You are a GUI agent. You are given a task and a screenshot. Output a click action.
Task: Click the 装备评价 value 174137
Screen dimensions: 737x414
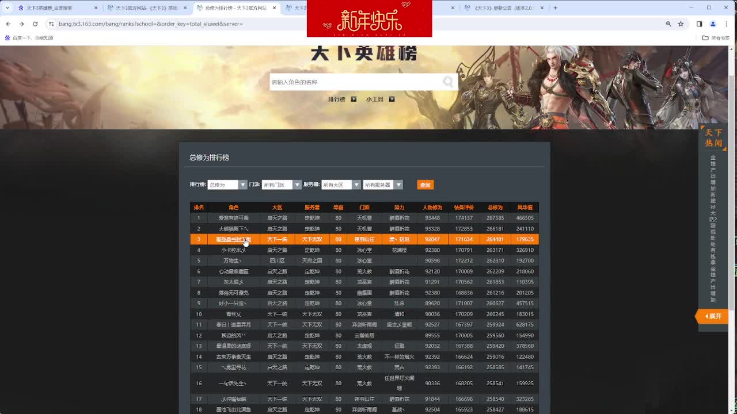pos(464,218)
